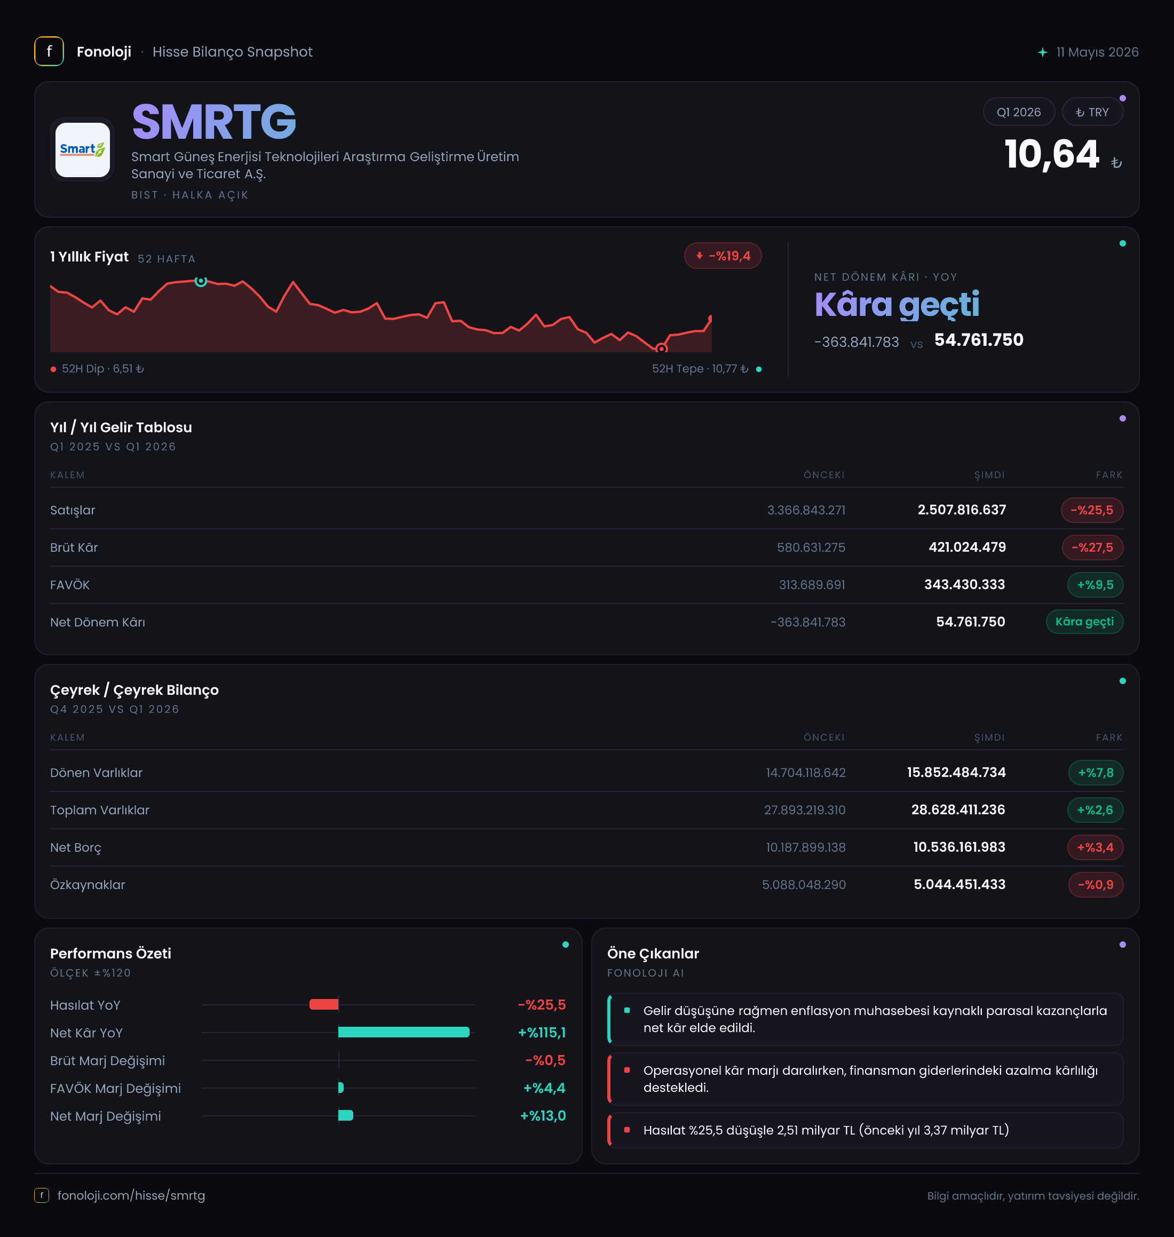The width and height of the screenshot is (1174, 1237).
Task: Select the TRY currency pill
Action: click(1092, 112)
